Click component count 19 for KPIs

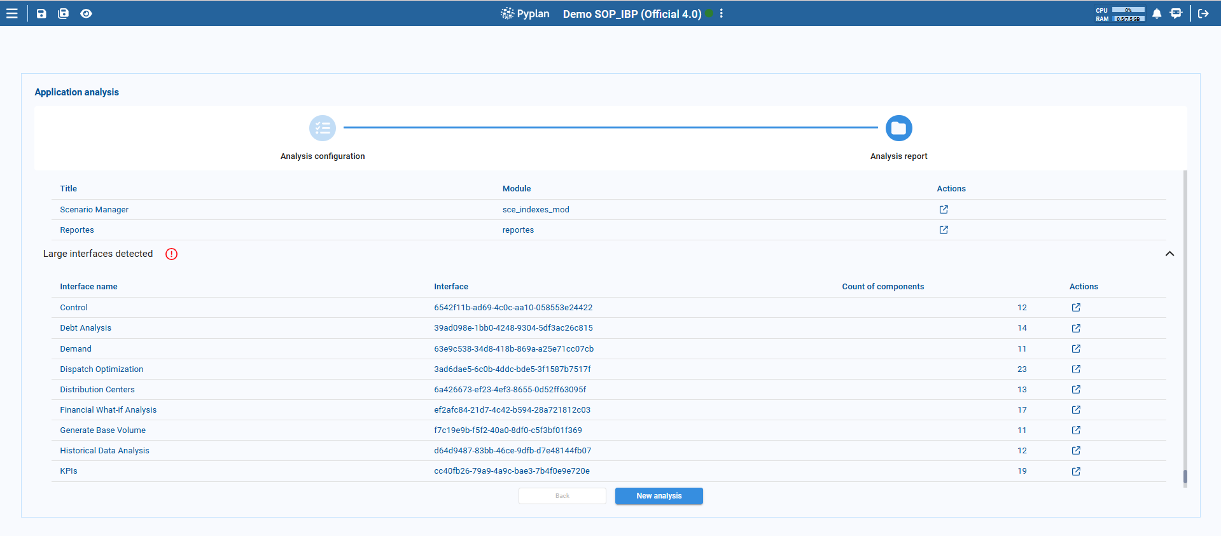coord(1022,471)
